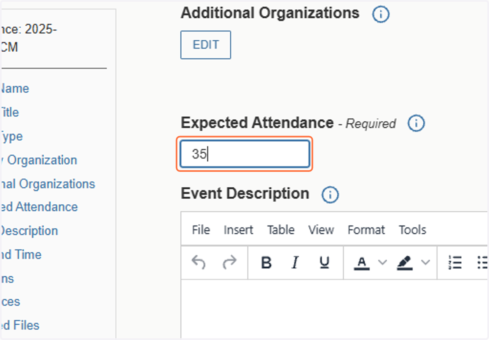Redo the editor change

pyautogui.click(x=229, y=263)
